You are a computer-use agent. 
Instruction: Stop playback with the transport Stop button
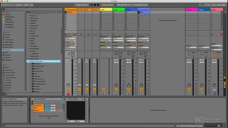pyautogui.click(x=95, y=5)
